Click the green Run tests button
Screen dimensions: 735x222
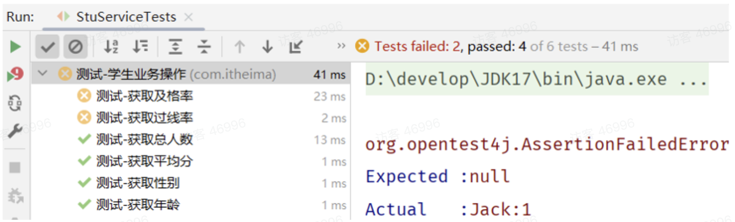click(15, 46)
